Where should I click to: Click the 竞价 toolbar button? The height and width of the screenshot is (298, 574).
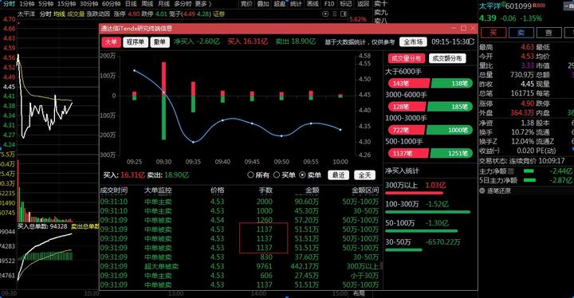pyautogui.click(x=246, y=4)
